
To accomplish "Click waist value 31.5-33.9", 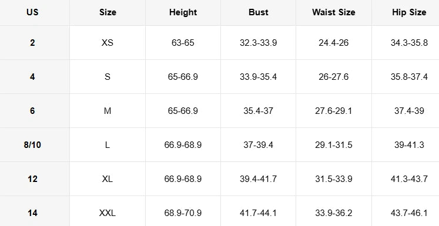I will point(333,179).
